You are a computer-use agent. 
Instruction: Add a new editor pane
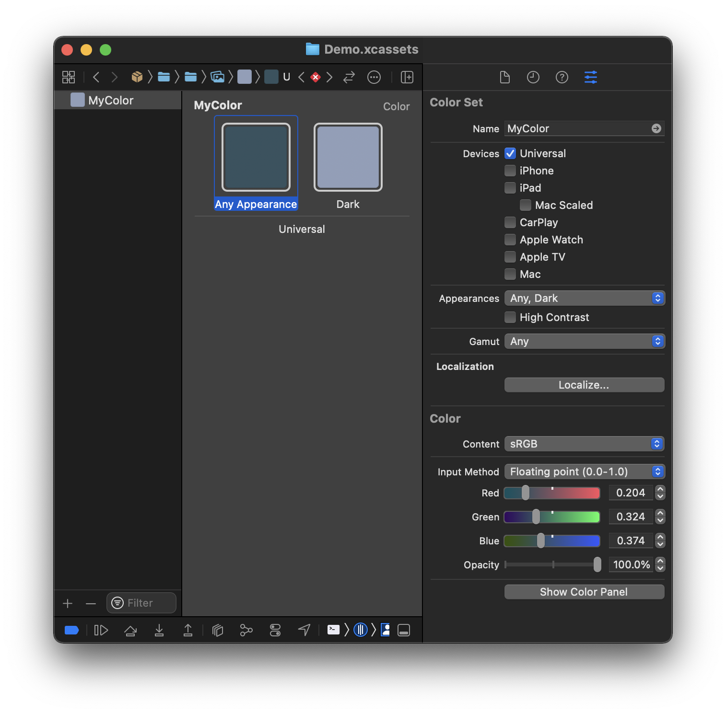coord(407,77)
